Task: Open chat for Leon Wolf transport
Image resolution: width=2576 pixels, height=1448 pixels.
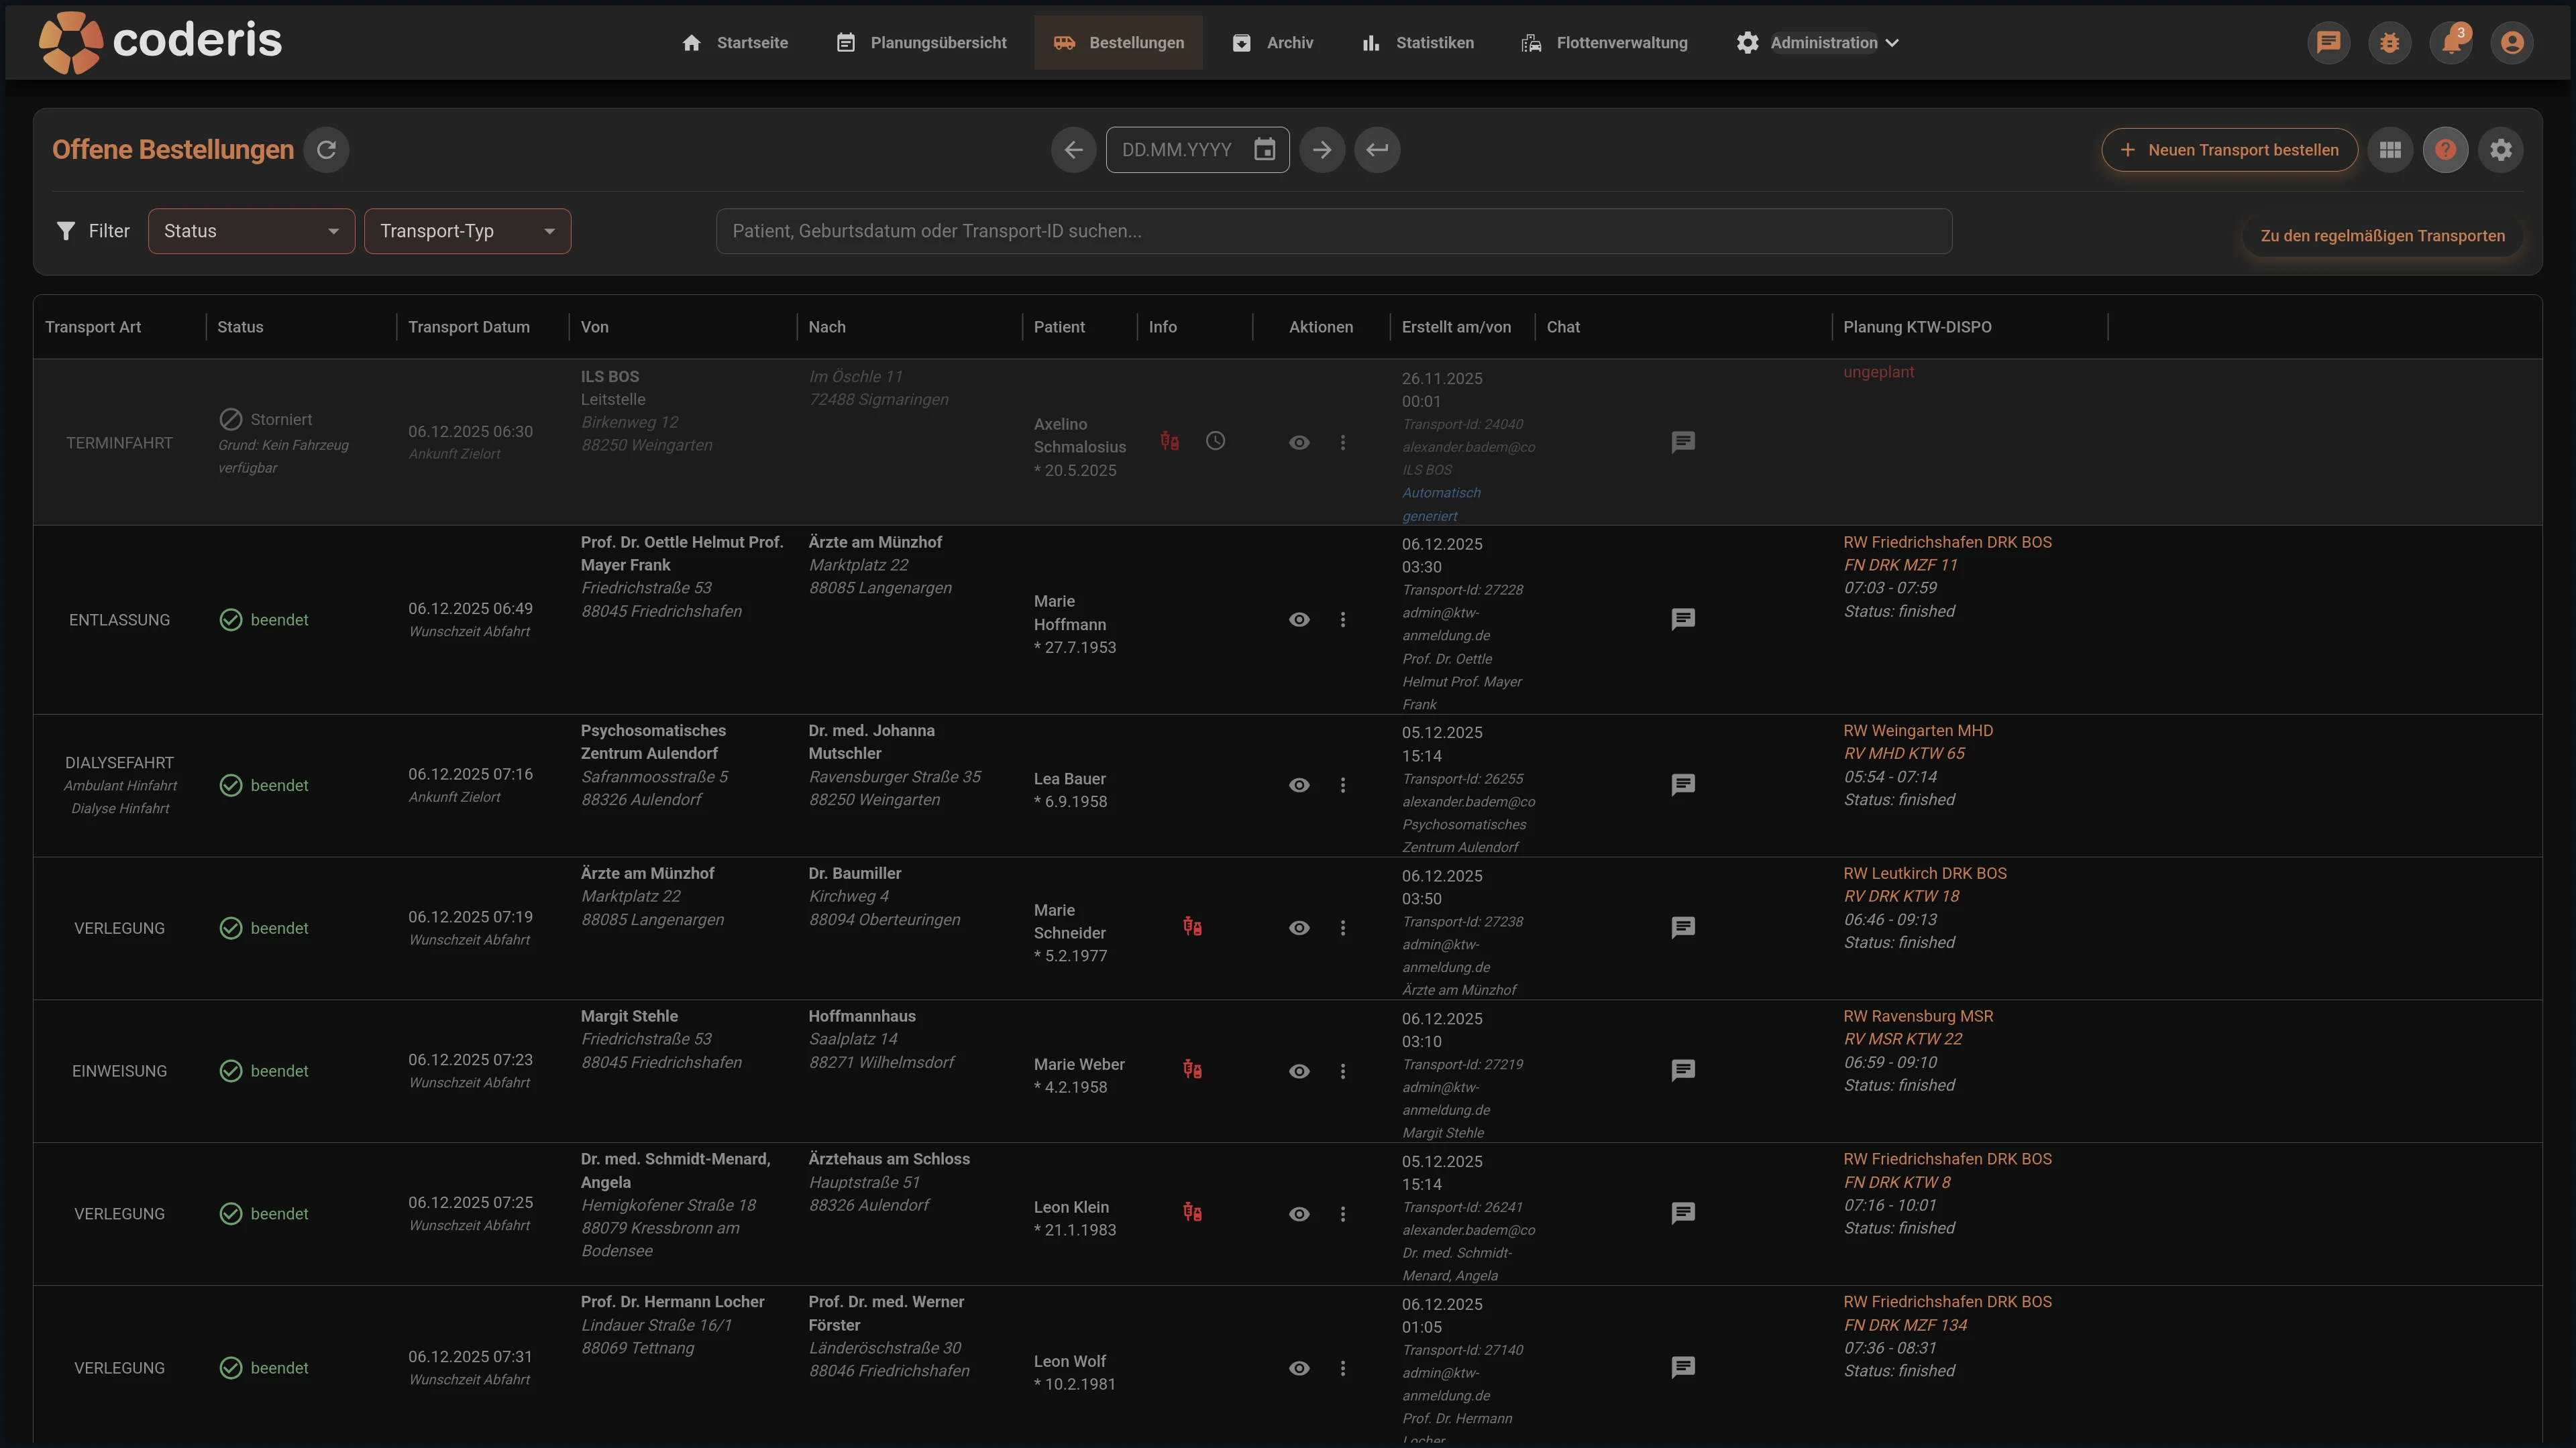Action: click(x=1683, y=1368)
